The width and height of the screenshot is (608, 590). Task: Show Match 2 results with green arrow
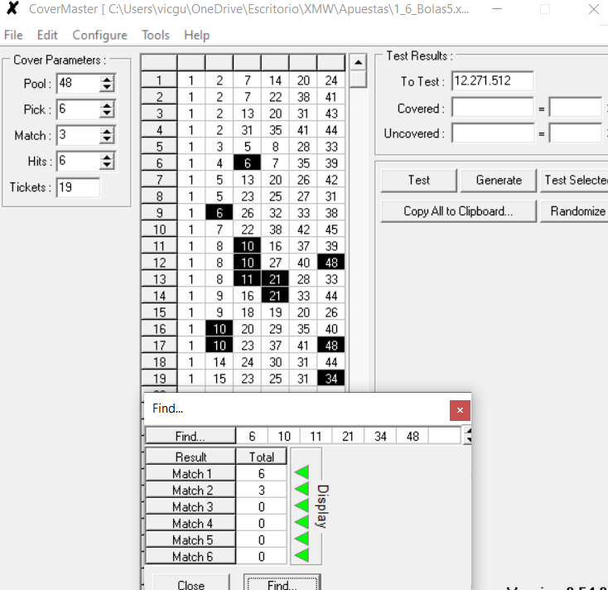[x=302, y=489]
